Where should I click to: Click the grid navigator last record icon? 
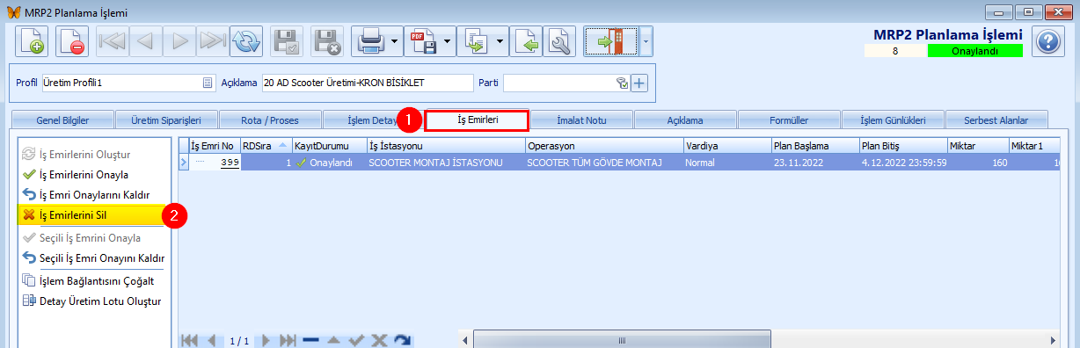coord(288,339)
